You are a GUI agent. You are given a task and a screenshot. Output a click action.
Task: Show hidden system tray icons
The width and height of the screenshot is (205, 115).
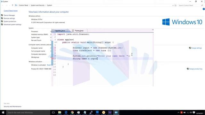point(178,112)
